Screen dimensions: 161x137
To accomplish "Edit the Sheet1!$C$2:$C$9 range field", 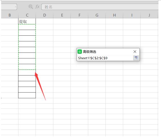I will point(105,58).
